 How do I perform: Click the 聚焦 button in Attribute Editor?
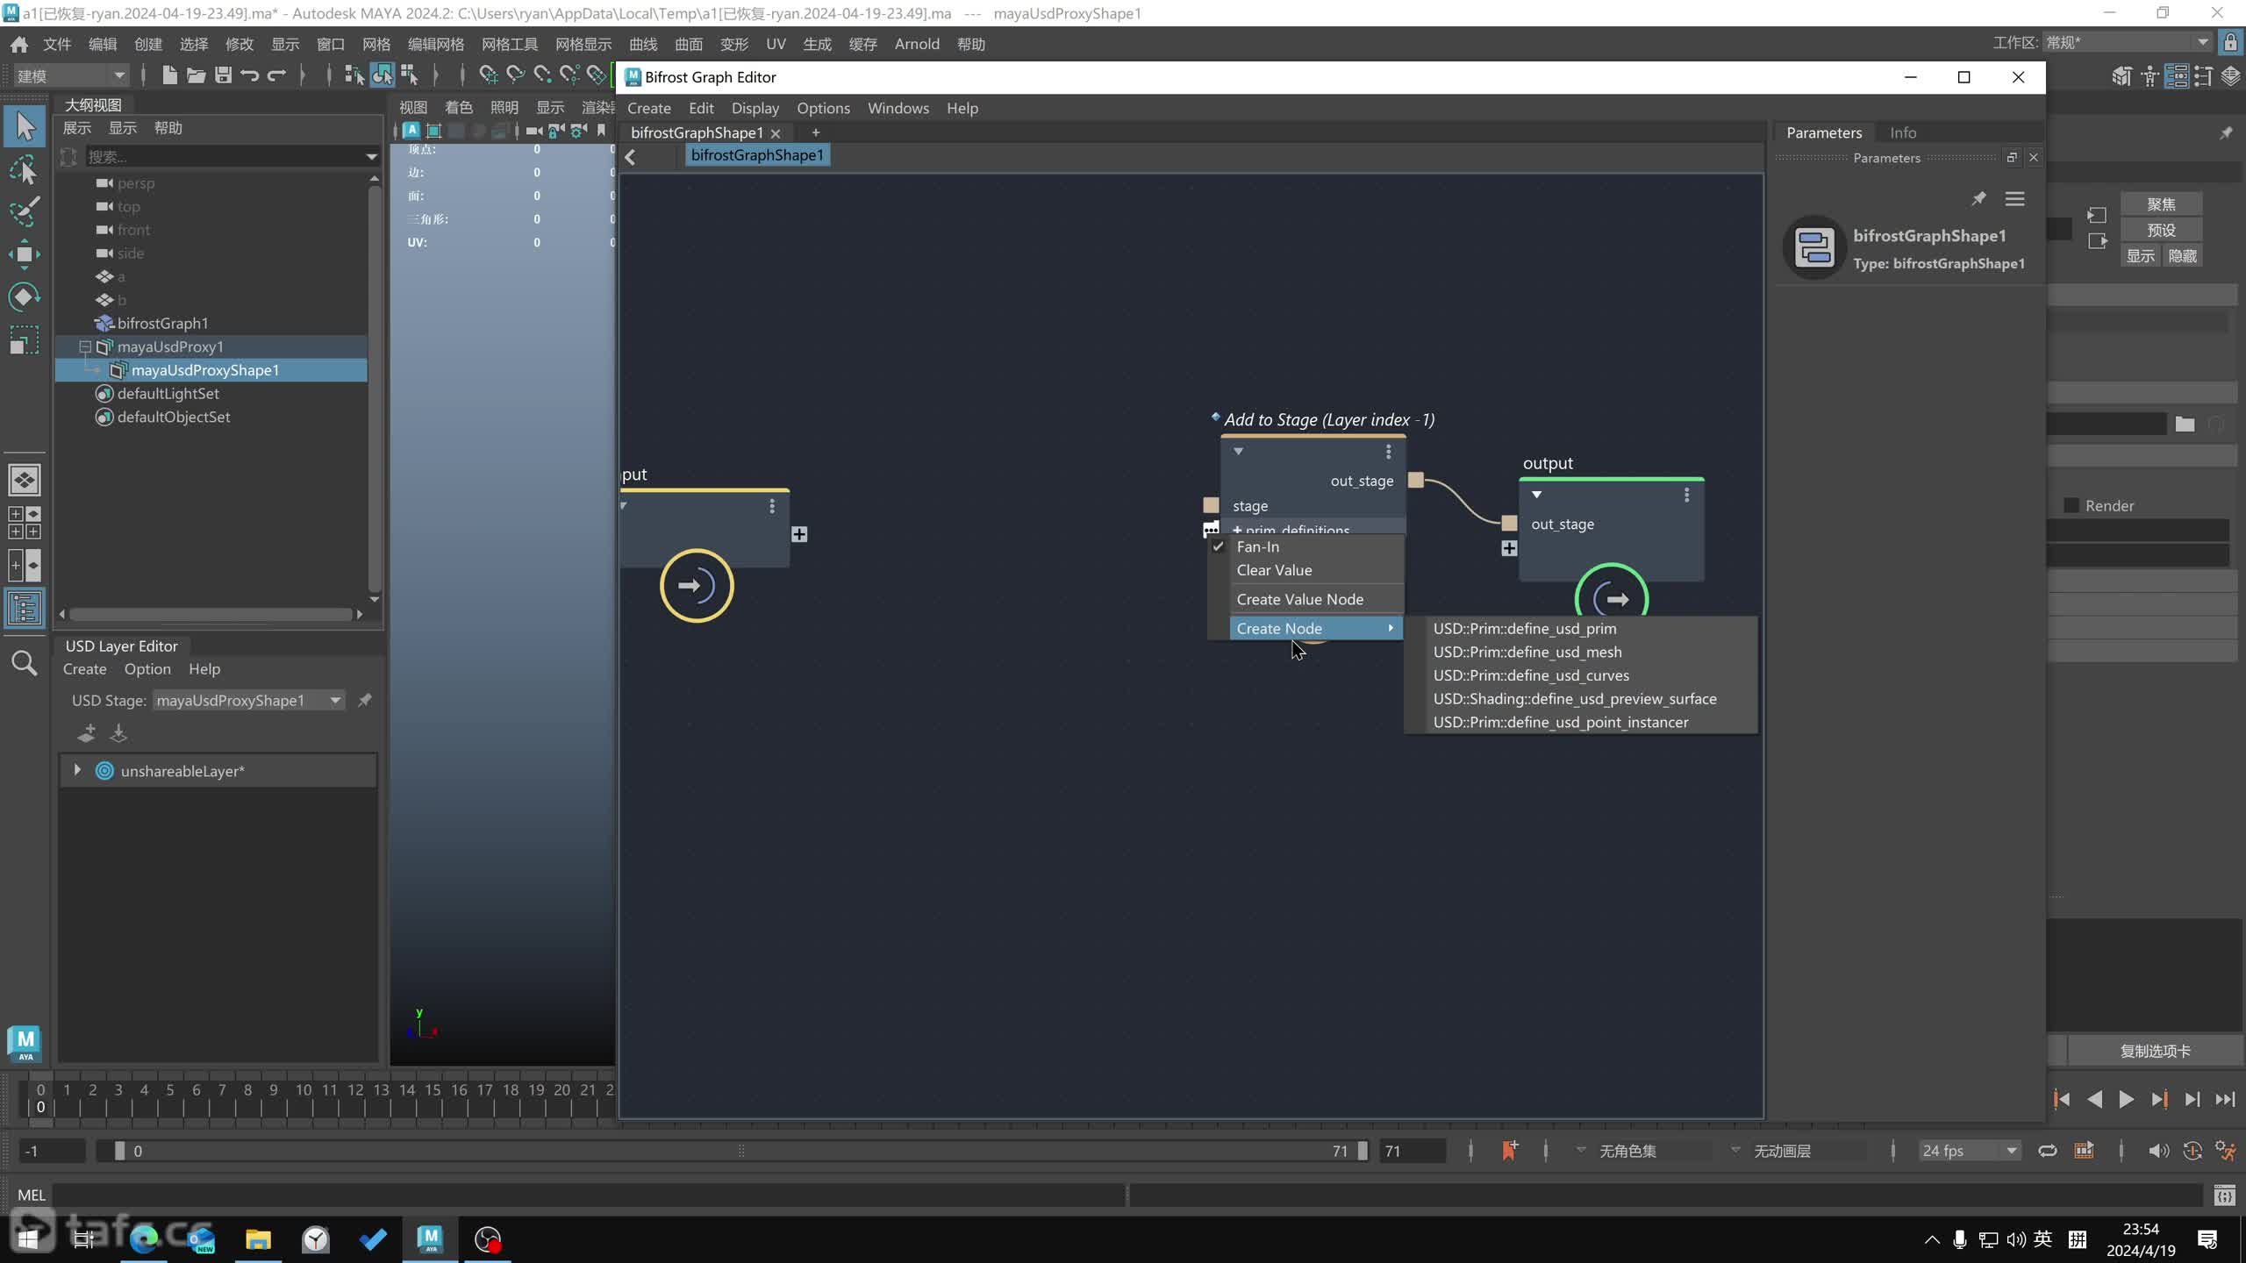(x=2161, y=204)
